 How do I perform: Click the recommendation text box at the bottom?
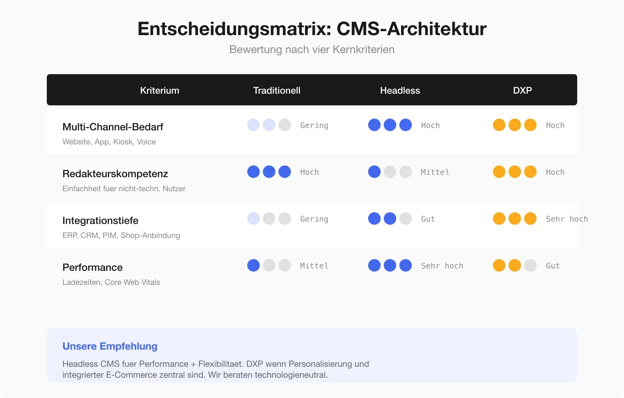coord(312,355)
